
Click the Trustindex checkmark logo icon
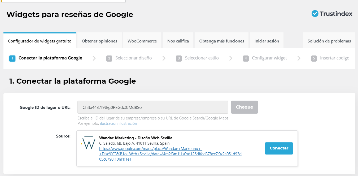(x=315, y=14)
